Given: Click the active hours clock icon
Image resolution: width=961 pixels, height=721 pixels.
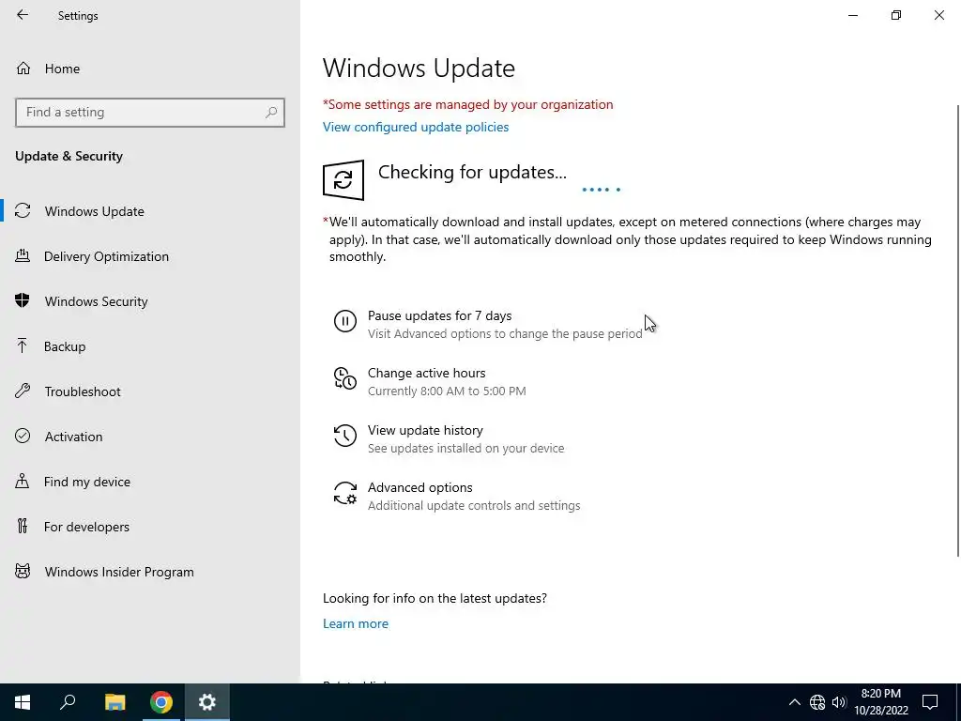Looking at the screenshot, I should 345,378.
